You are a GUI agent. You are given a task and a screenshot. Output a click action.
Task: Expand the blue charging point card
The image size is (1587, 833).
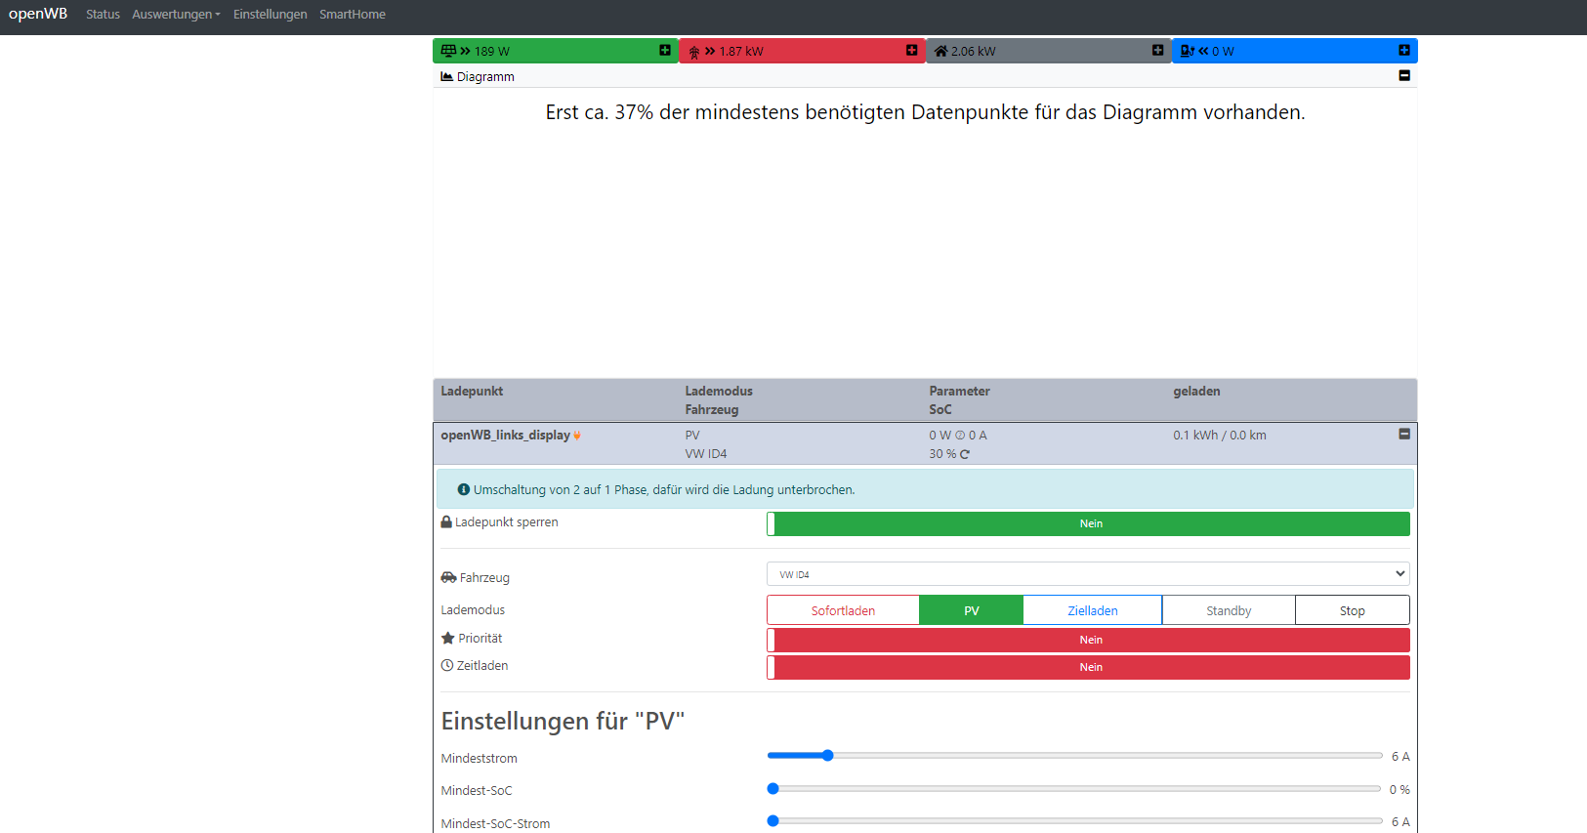[x=1403, y=51]
